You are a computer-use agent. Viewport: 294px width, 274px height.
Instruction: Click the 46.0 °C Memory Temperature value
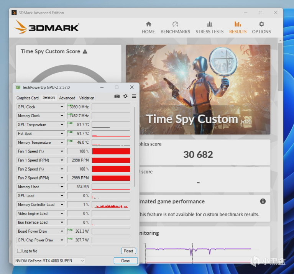click(78, 142)
